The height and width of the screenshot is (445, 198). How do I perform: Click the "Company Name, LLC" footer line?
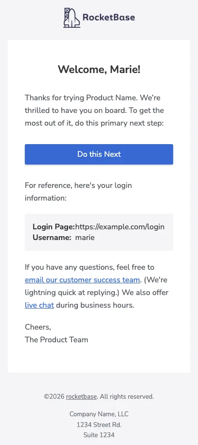(99, 414)
